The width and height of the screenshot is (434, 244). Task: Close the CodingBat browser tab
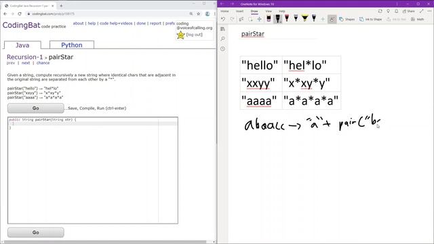click(53, 5)
